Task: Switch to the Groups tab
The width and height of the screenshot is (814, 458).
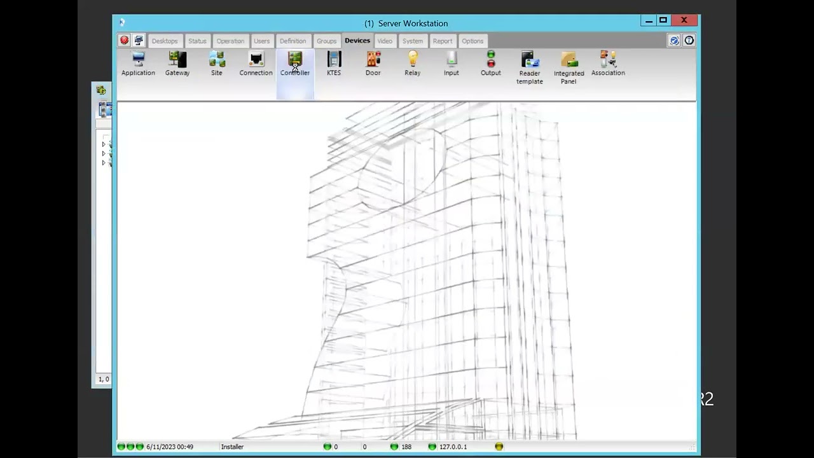Action: point(327,41)
